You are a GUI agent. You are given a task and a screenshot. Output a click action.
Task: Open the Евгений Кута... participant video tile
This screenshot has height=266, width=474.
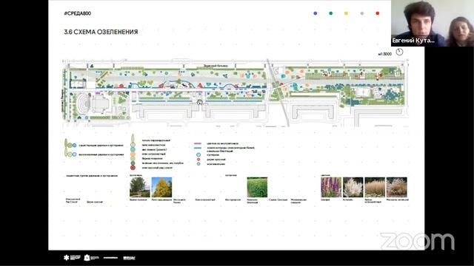(433, 23)
